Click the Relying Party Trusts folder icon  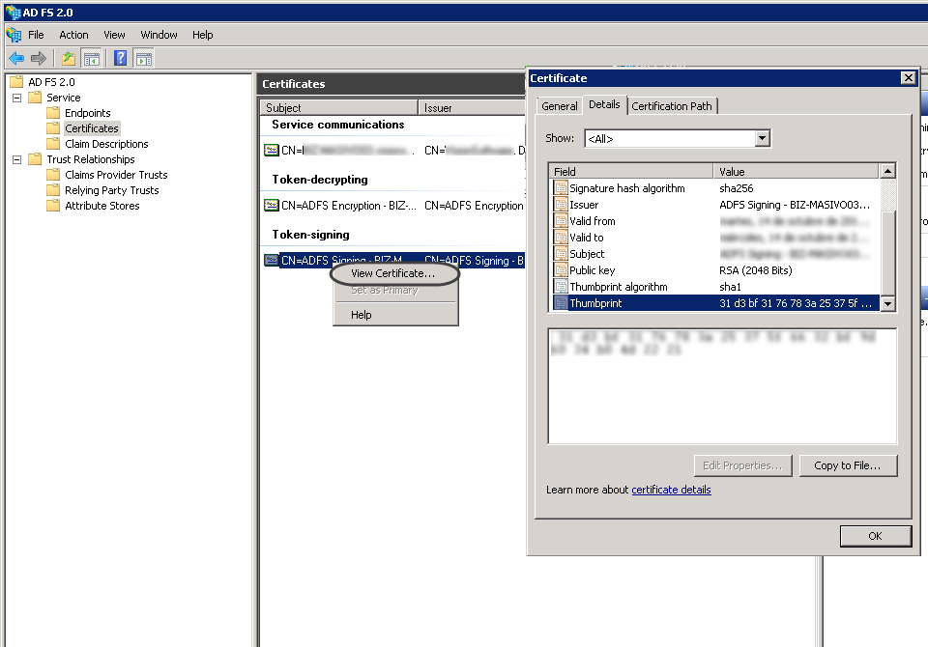tap(53, 189)
